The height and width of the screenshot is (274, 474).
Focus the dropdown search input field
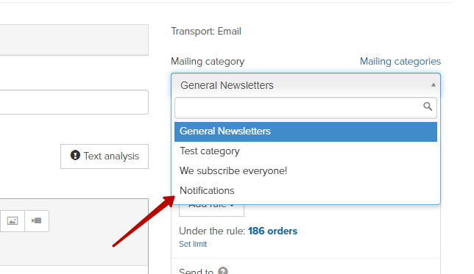[305, 108]
